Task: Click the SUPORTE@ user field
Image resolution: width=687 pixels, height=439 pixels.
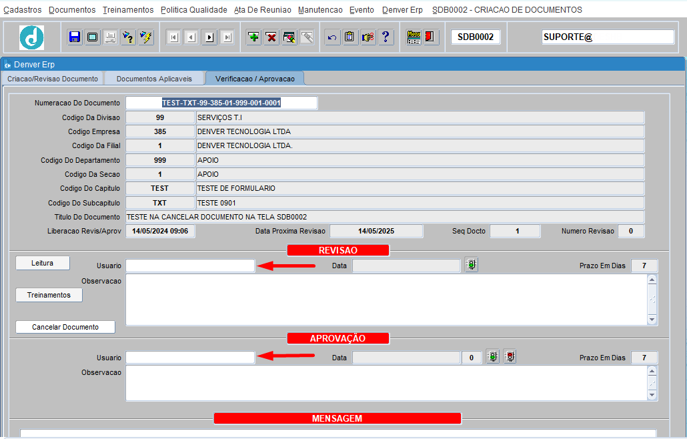Action: coord(608,37)
